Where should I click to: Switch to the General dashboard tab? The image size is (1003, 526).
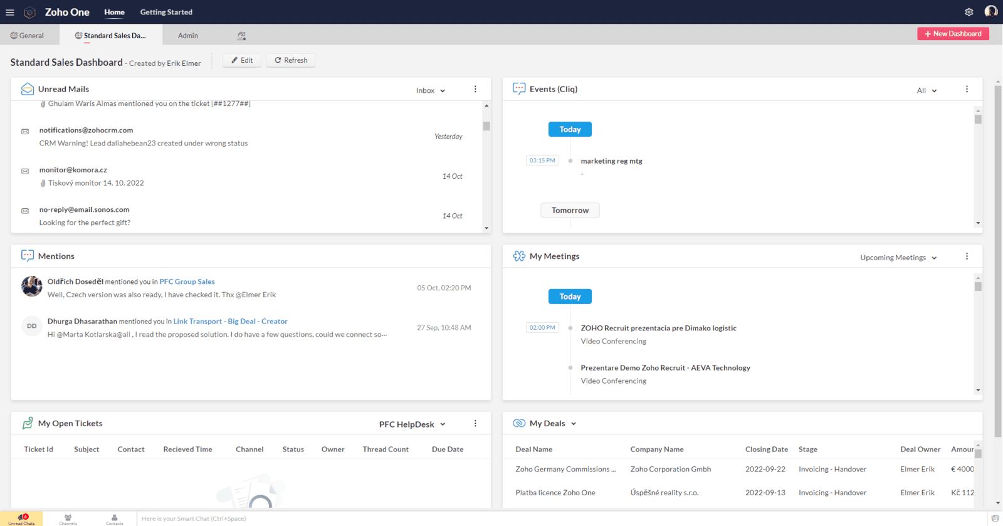[x=27, y=36]
